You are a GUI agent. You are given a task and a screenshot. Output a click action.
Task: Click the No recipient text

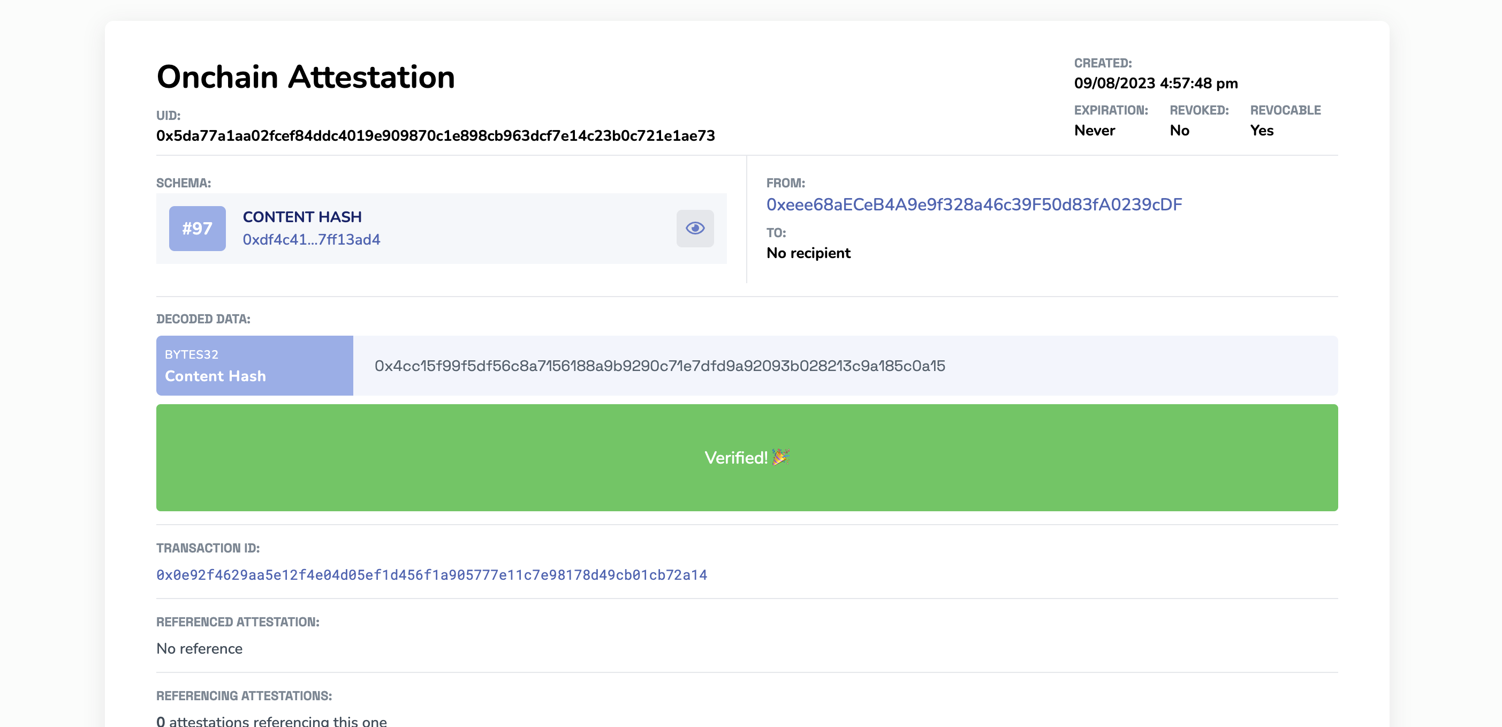(x=808, y=253)
